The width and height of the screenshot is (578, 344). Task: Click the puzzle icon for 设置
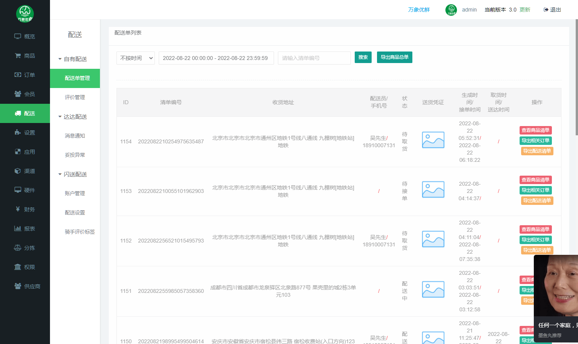(18, 133)
